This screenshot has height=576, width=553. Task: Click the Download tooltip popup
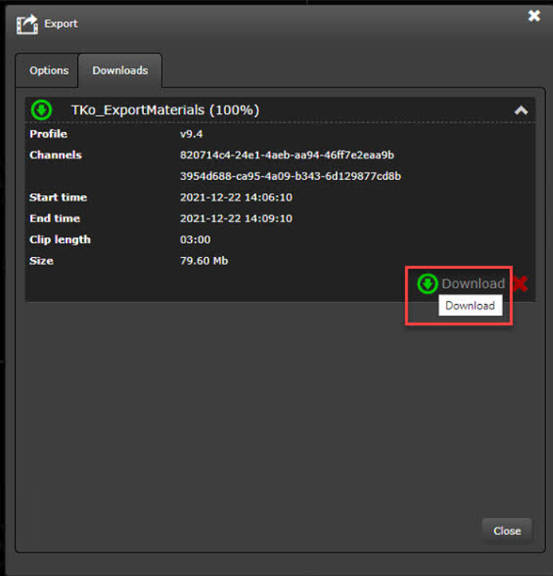click(470, 306)
